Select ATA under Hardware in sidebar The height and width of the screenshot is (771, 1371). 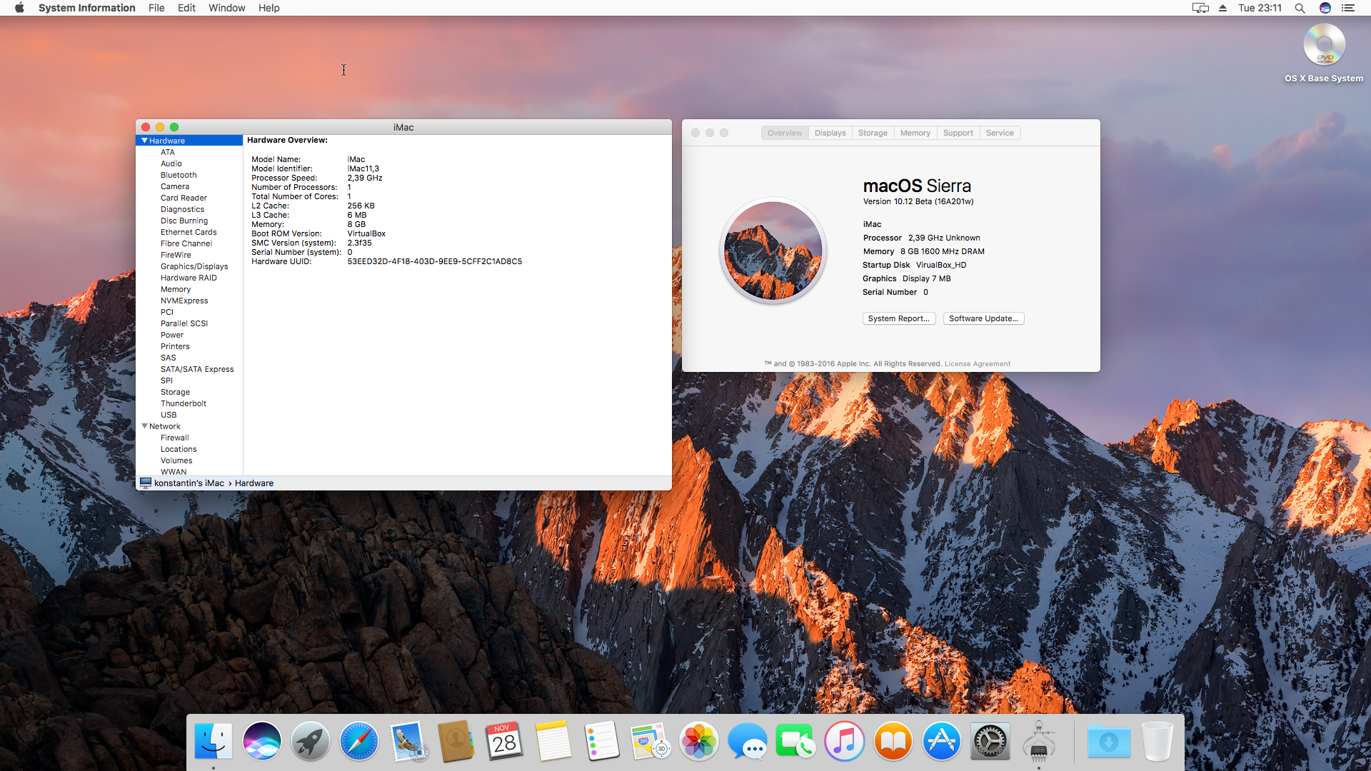tap(168, 151)
